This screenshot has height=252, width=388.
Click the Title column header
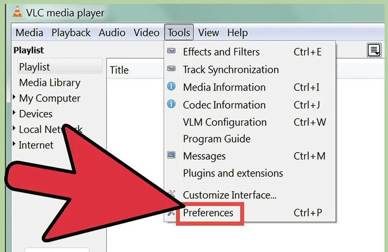pos(119,70)
